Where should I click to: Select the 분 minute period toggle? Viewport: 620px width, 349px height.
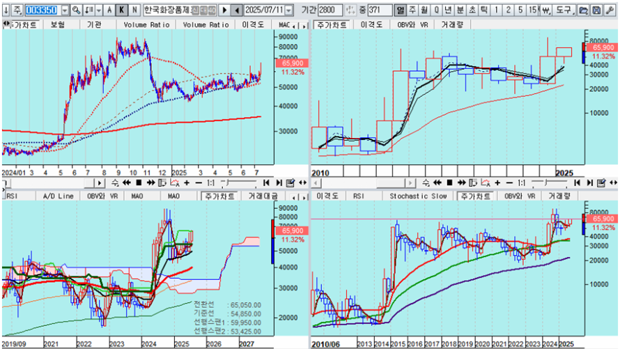[x=460, y=10]
